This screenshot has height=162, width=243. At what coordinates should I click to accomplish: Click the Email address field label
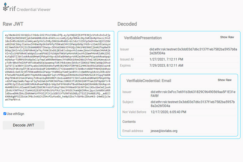click(133, 131)
